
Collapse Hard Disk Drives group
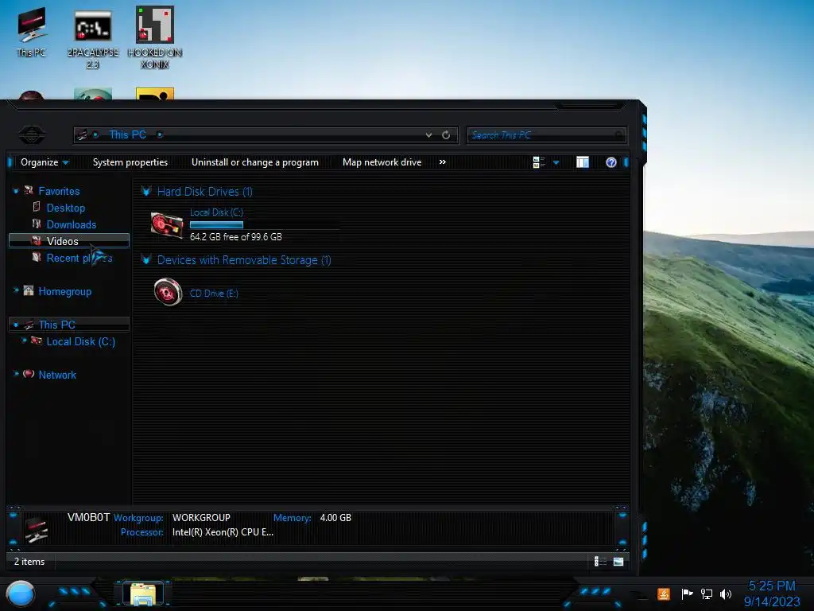(146, 191)
